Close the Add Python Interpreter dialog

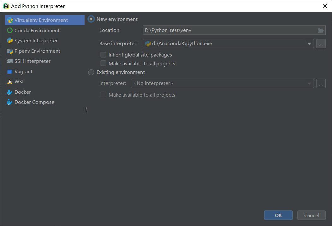pyautogui.click(x=325, y=6)
